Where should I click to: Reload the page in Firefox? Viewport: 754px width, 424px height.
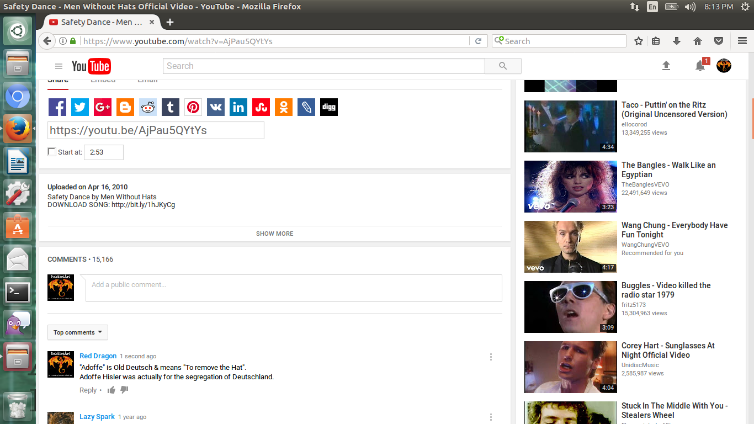478,41
